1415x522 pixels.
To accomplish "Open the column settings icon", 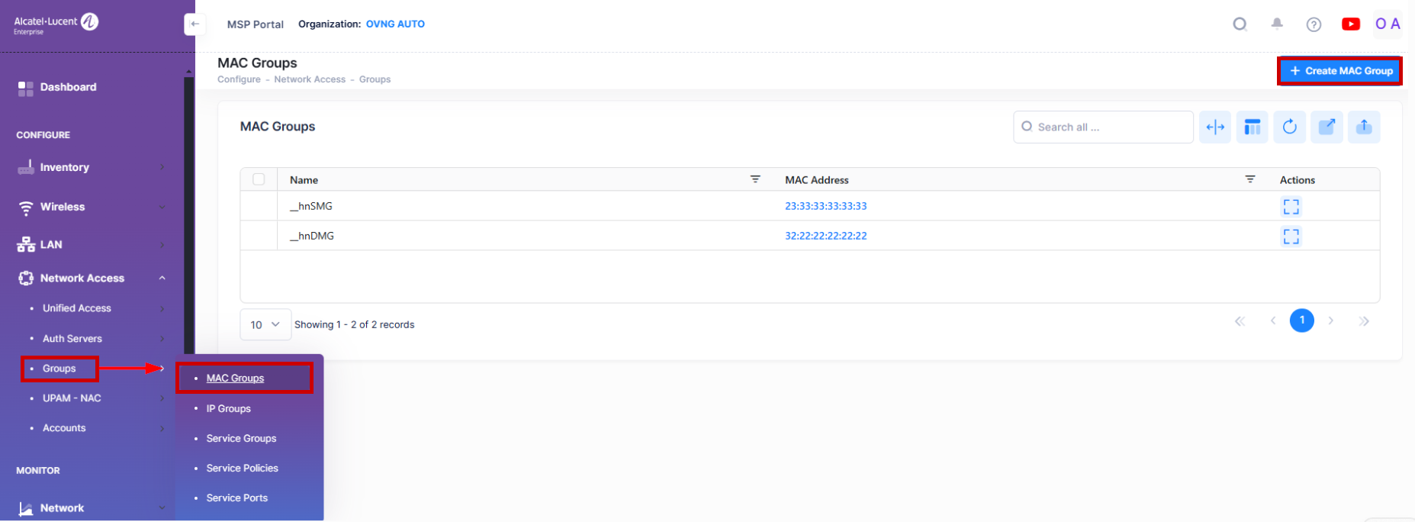I will 1252,127.
